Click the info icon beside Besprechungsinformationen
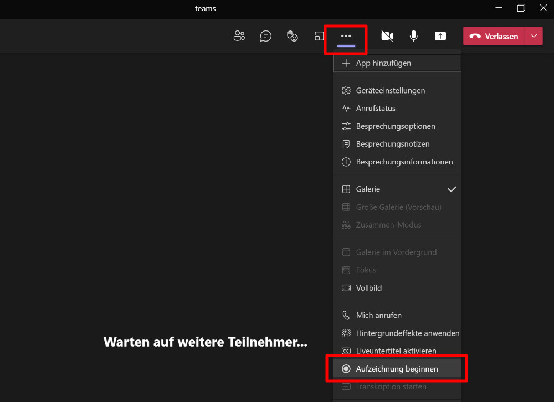554x402 pixels. point(346,162)
